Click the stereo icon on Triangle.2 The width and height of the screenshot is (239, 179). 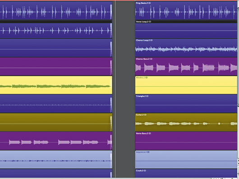click(147, 96)
